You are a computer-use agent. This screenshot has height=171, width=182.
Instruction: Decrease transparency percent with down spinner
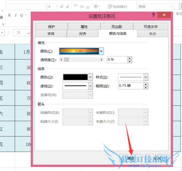click(130, 61)
